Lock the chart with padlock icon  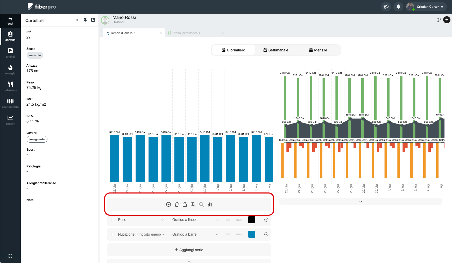[185, 205]
